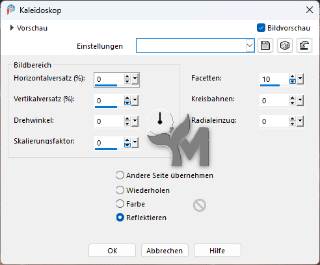320x265 pixels.
Task: Choose the Farbe radio option
Action: click(120, 204)
